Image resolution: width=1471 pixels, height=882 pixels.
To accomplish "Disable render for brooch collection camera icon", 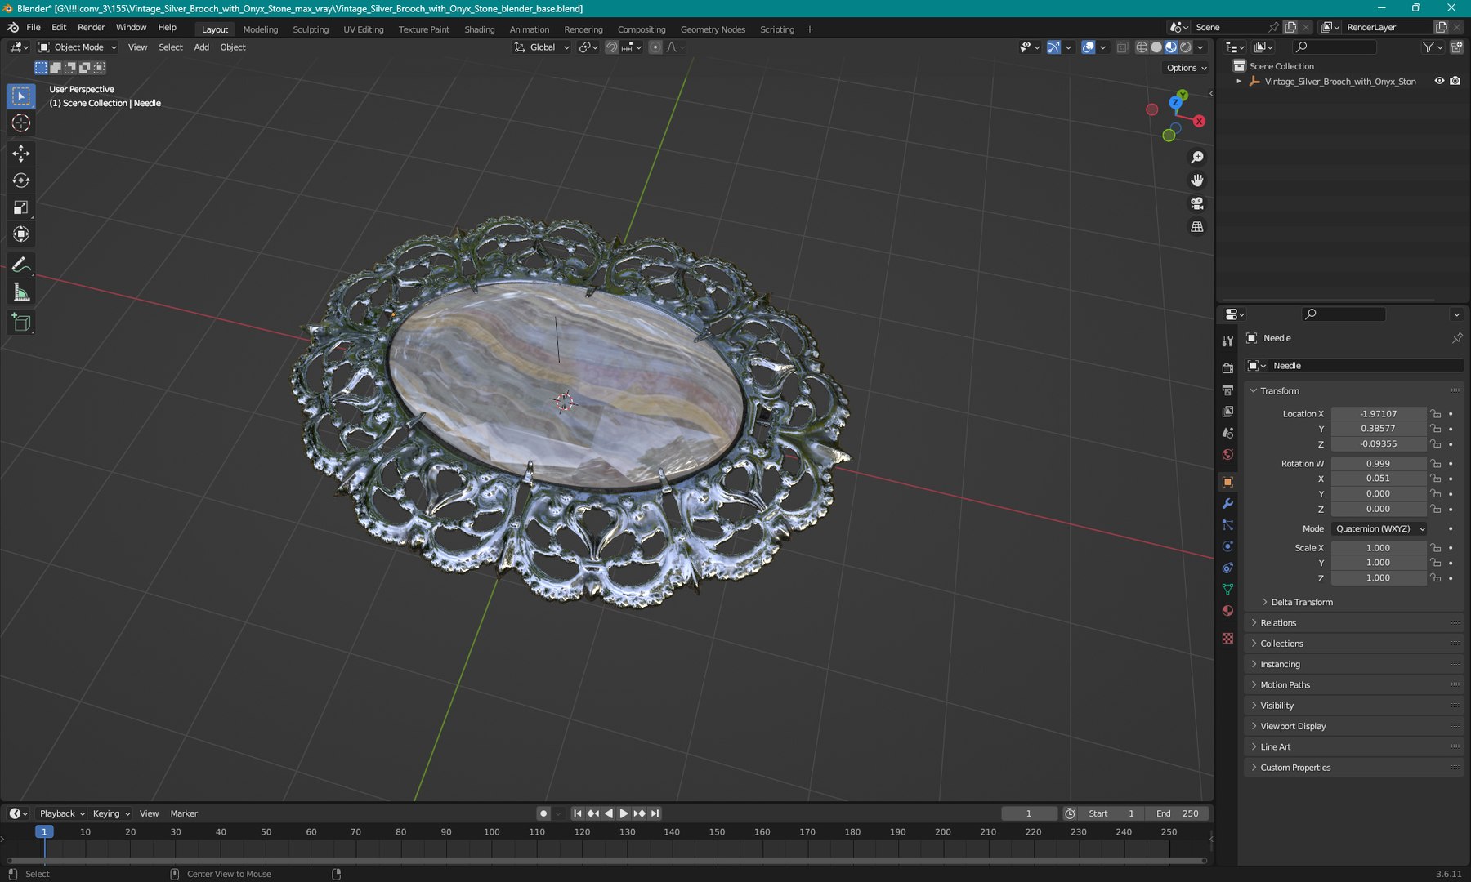I will tap(1455, 81).
